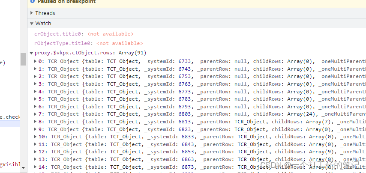Expand array row 6 with systemId 6793
The image size is (366, 173).
(x=35, y=106)
